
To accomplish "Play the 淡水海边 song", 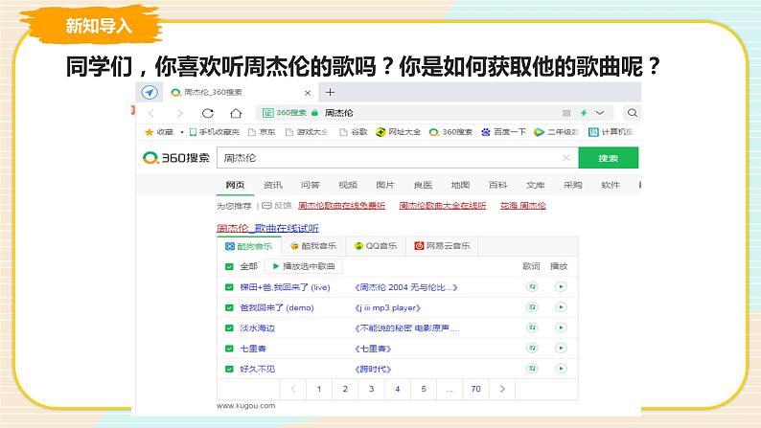I will [561, 327].
